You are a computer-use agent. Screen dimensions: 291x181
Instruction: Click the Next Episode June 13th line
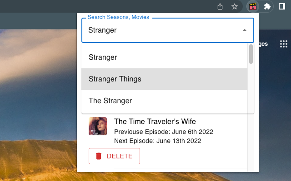click(157, 141)
